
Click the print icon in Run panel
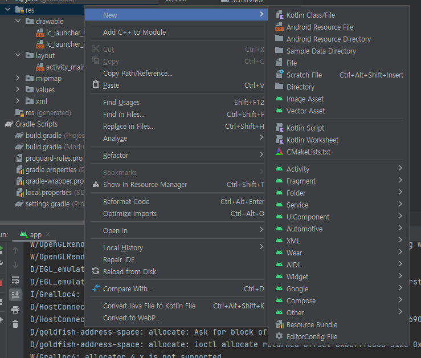pos(15,310)
